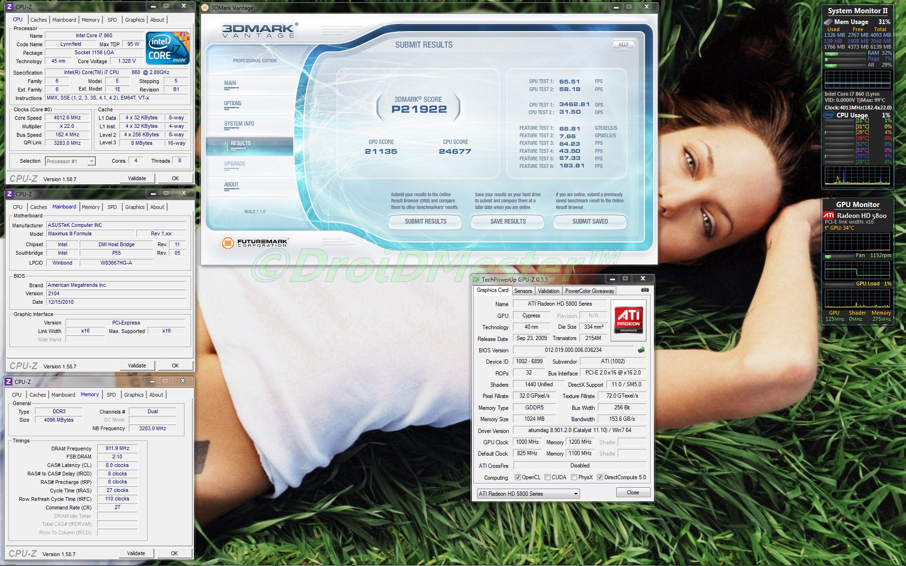Open the PowerColor Giveaway tab

pos(589,291)
